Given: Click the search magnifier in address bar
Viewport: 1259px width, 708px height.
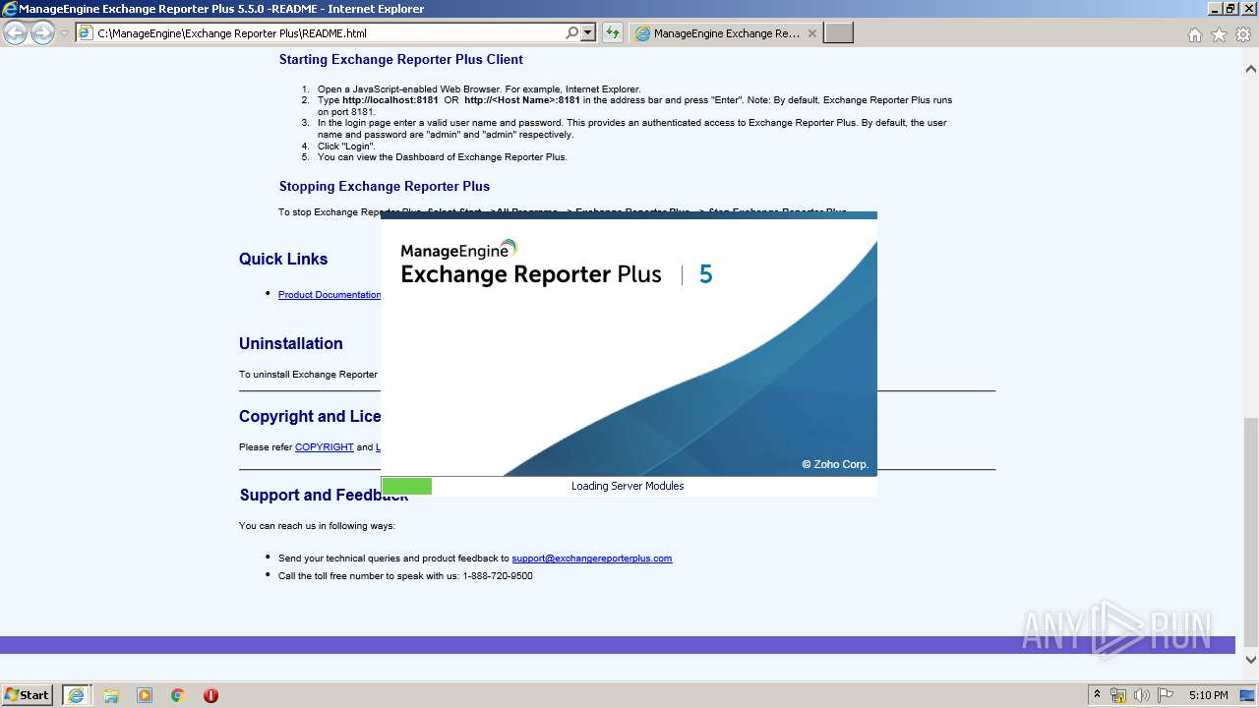Looking at the screenshot, I should pyautogui.click(x=572, y=33).
